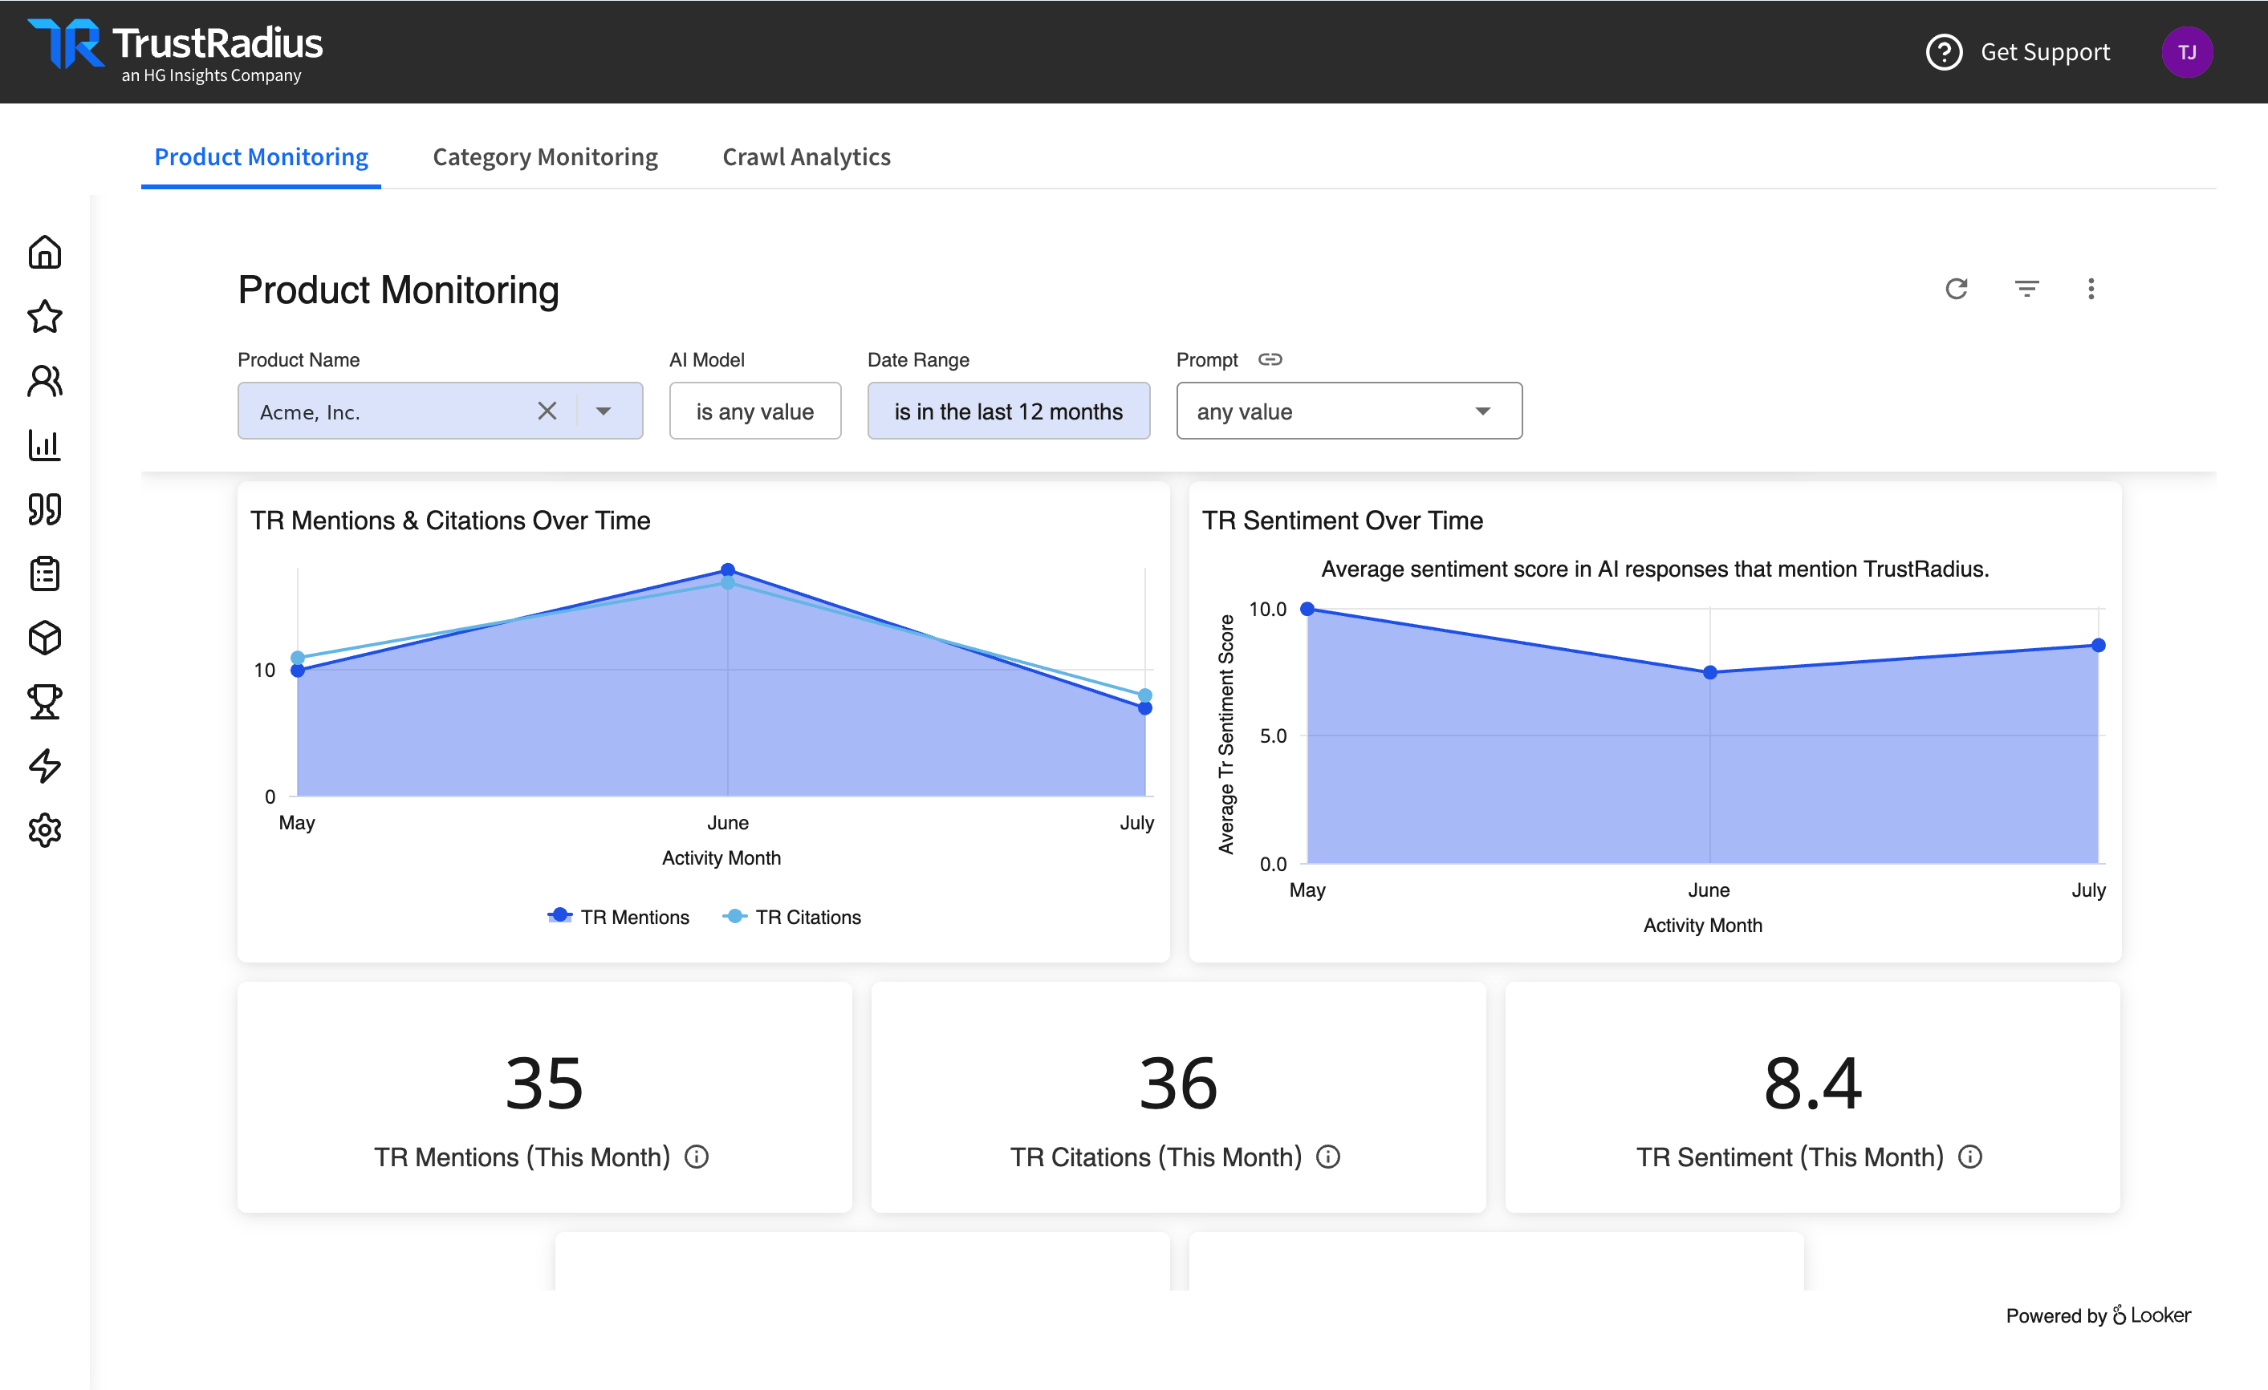Viewport: 2268px width, 1390px height.
Task: Reload the dashboard with the refresh icon
Action: 1956,289
